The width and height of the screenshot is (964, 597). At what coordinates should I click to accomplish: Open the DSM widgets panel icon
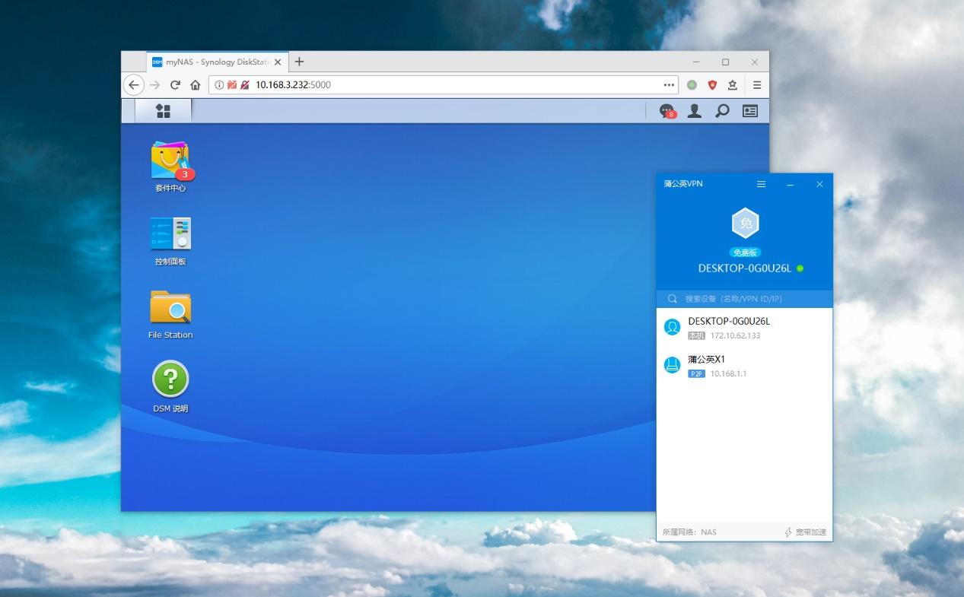pos(750,111)
